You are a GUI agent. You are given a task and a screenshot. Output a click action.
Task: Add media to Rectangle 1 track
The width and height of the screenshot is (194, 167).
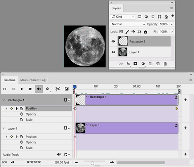point(185,100)
